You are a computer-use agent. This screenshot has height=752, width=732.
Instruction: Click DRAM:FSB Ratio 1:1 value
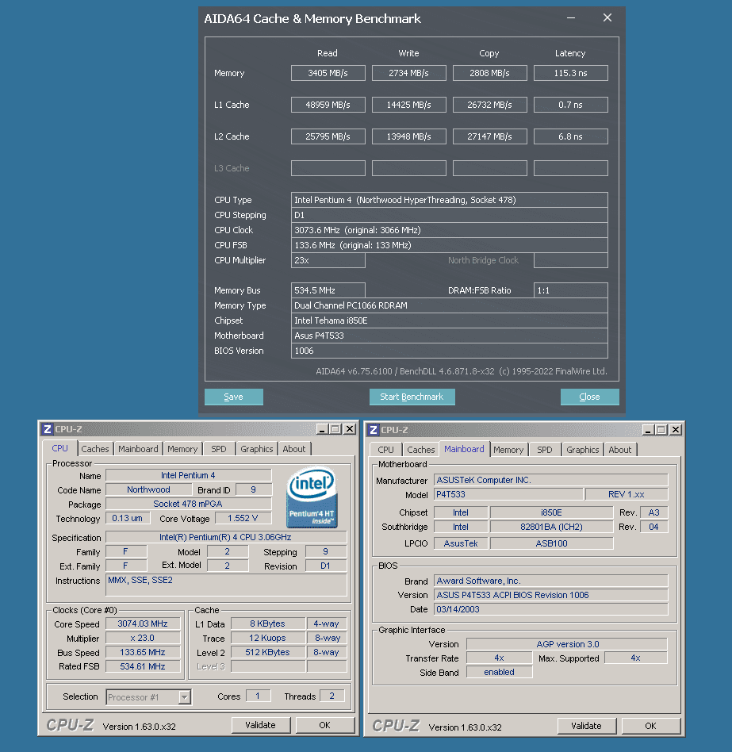click(x=570, y=290)
